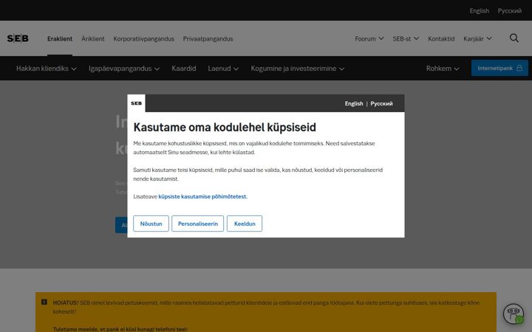Decline cookies with Keeldun button

coord(245,224)
